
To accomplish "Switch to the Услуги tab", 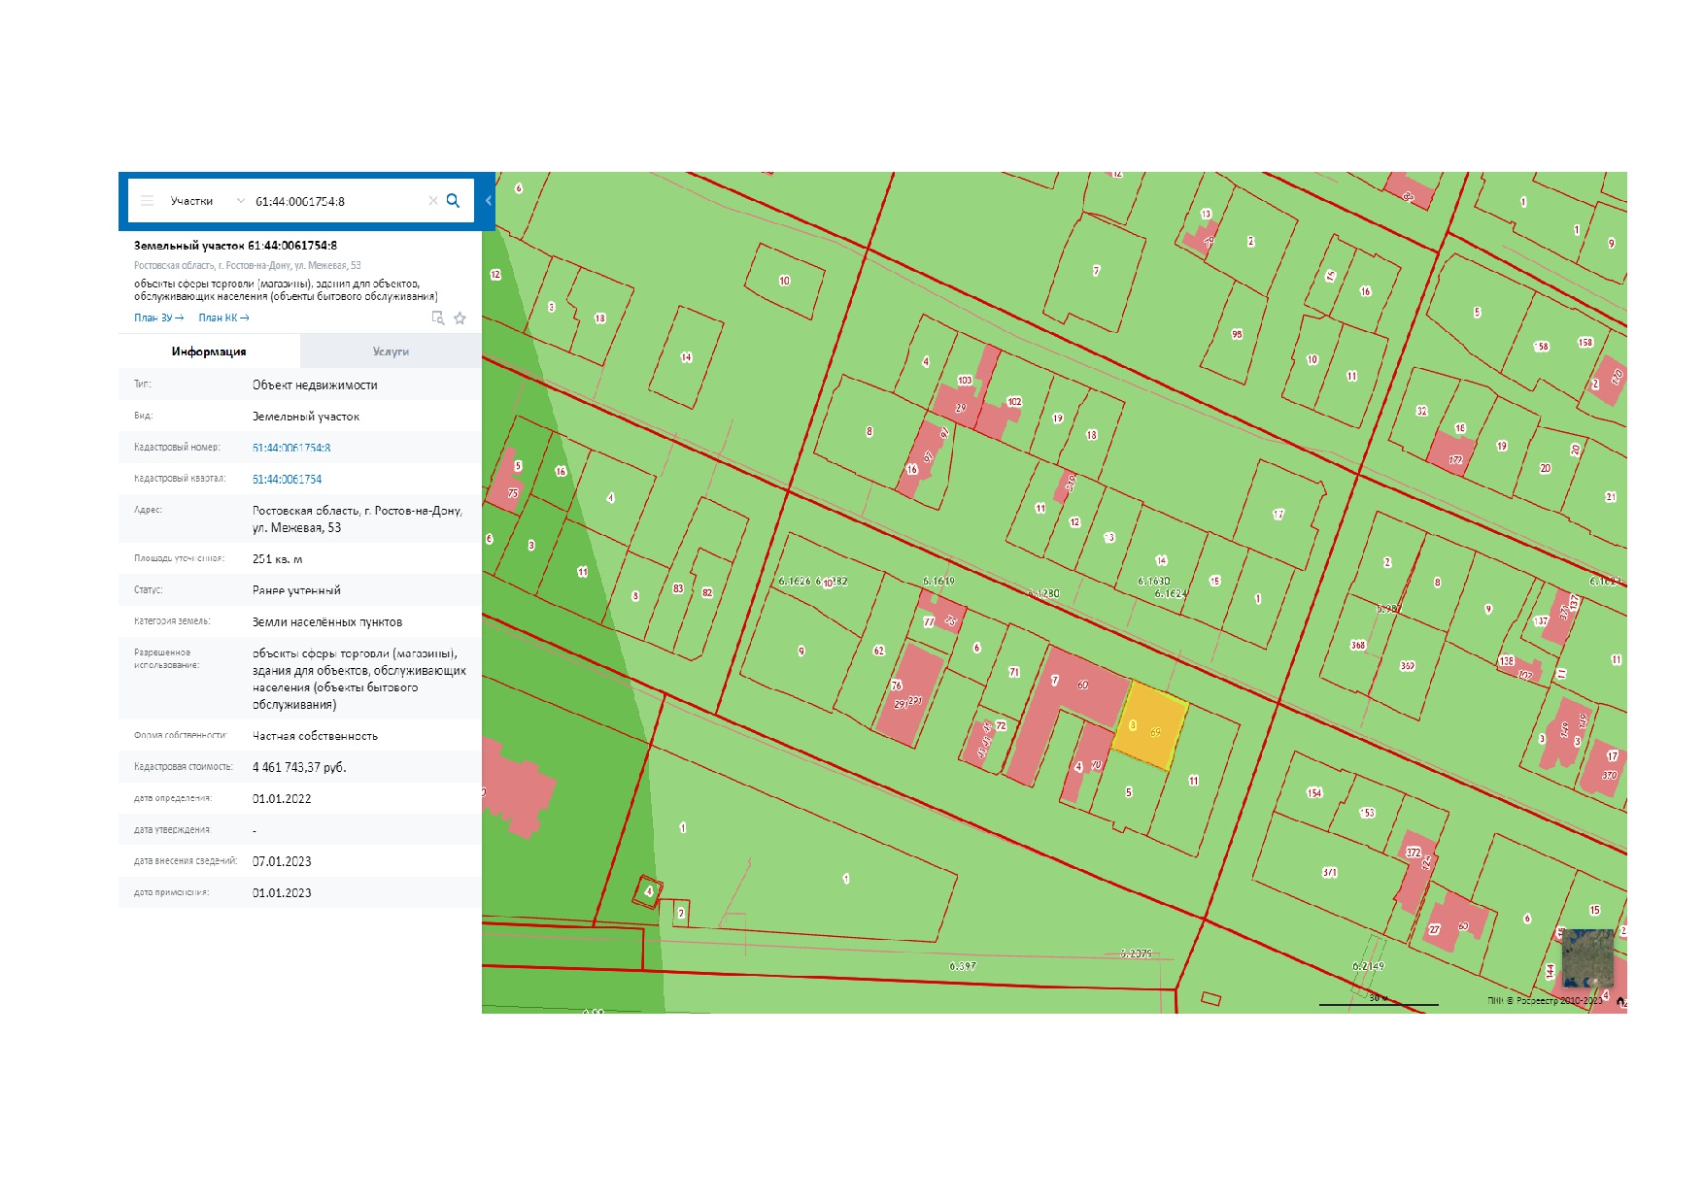I will coord(391,351).
